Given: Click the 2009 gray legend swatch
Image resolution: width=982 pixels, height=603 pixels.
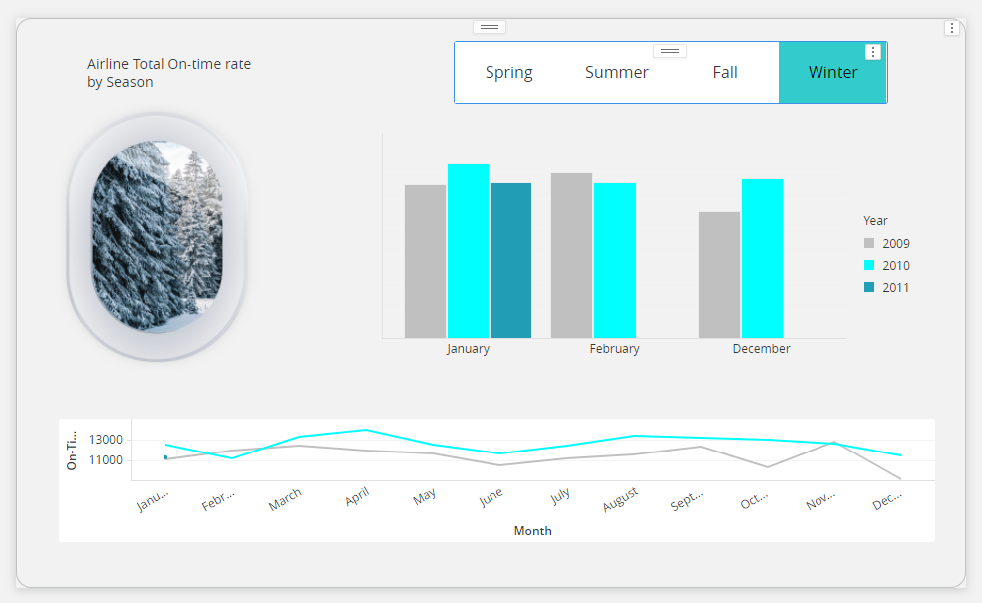Looking at the screenshot, I should [869, 244].
